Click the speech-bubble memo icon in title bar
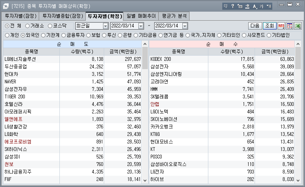Viewport: 305px width, 187px height. pyautogui.click(x=226, y=6)
